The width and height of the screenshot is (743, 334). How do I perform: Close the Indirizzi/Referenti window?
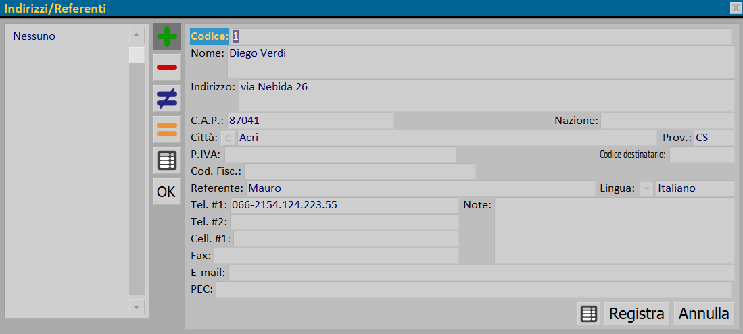click(x=736, y=8)
